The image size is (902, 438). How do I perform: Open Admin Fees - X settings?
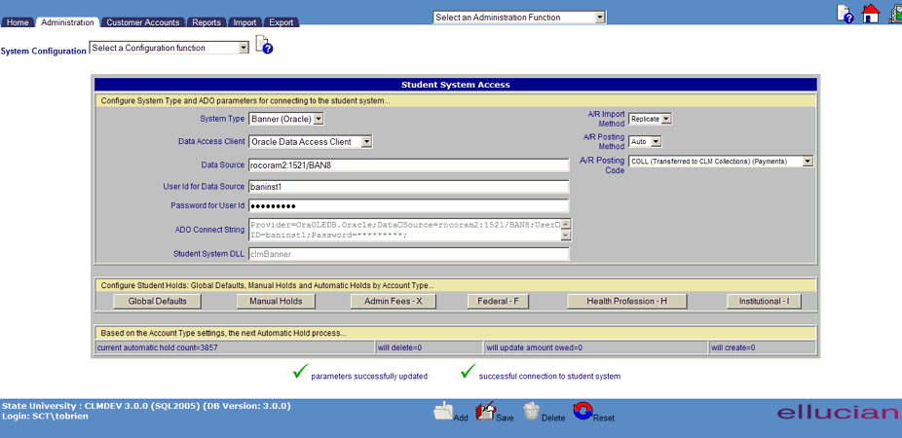coord(394,301)
